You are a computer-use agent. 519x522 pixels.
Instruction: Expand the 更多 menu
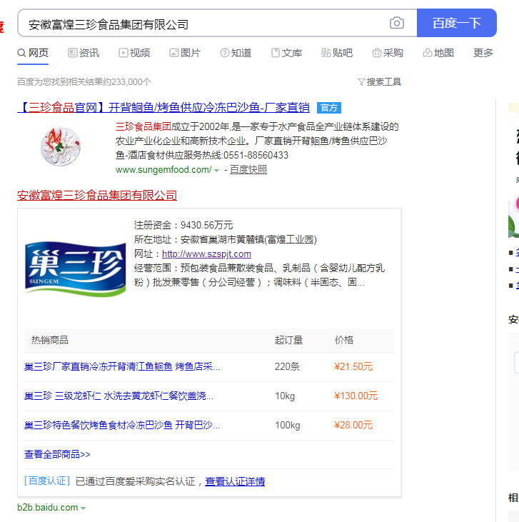pyautogui.click(x=483, y=53)
